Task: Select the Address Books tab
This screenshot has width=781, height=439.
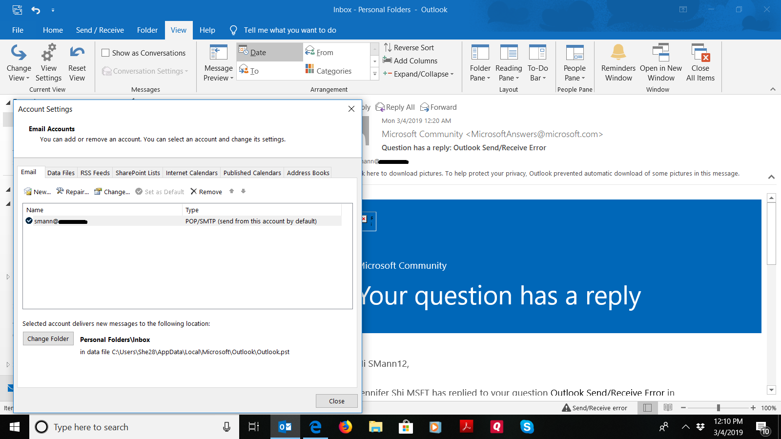Action: point(308,173)
